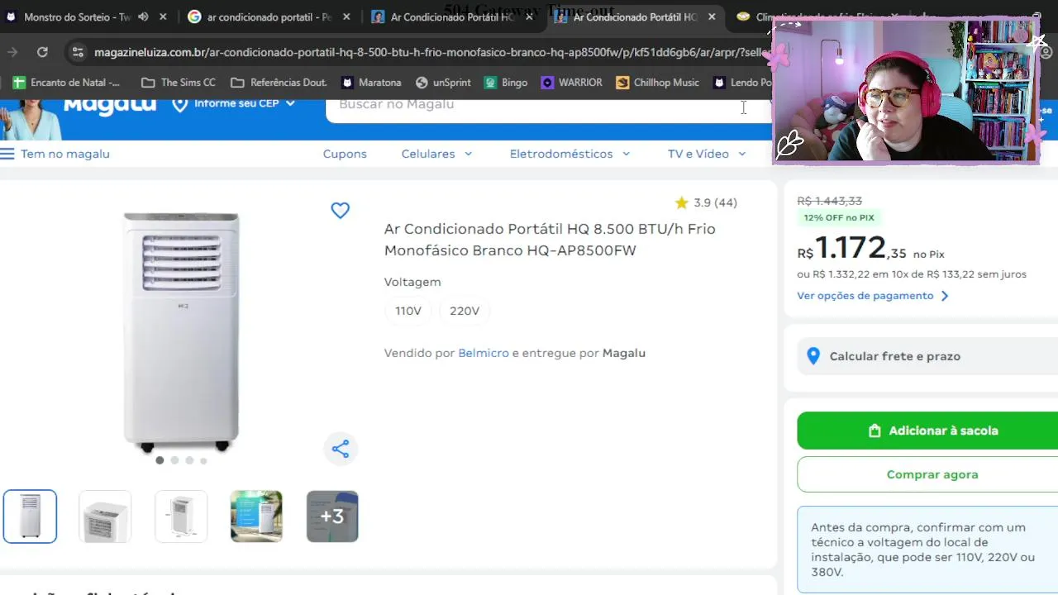This screenshot has width=1058, height=595.
Task: Click Comprar agora button
Action: (927, 474)
